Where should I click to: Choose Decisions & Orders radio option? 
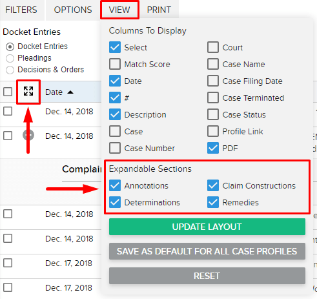(10, 70)
